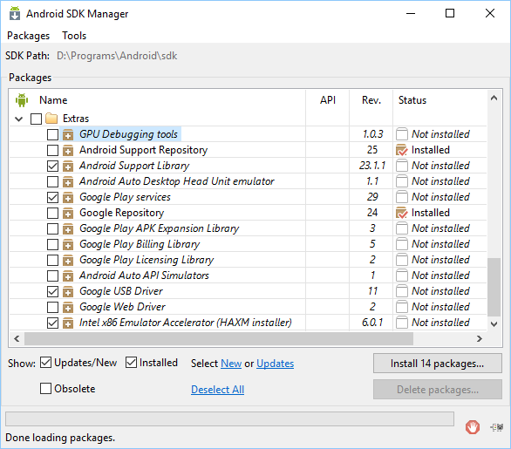Open the Tools menu
The height and width of the screenshot is (449, 511).
(74, 36)
